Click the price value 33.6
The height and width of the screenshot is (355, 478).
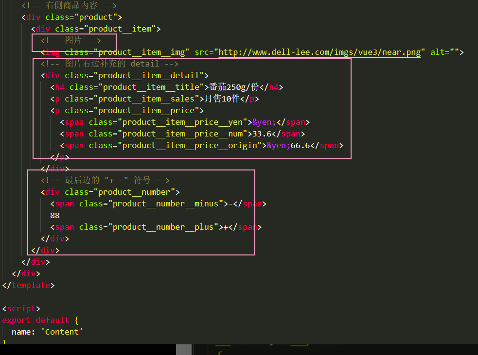pyautogui.click(x=262, y=134)
